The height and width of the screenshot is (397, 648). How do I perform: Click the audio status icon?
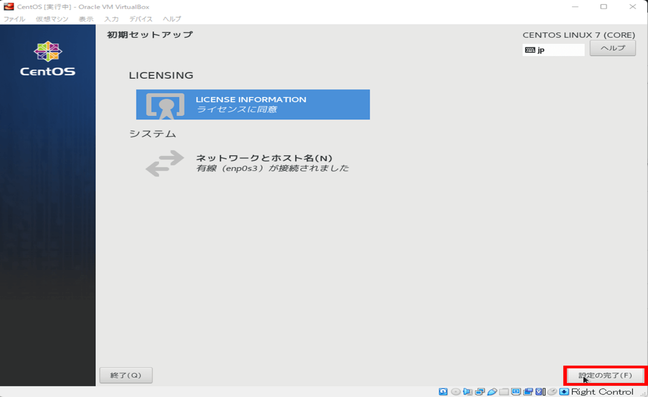coord(467,392)
